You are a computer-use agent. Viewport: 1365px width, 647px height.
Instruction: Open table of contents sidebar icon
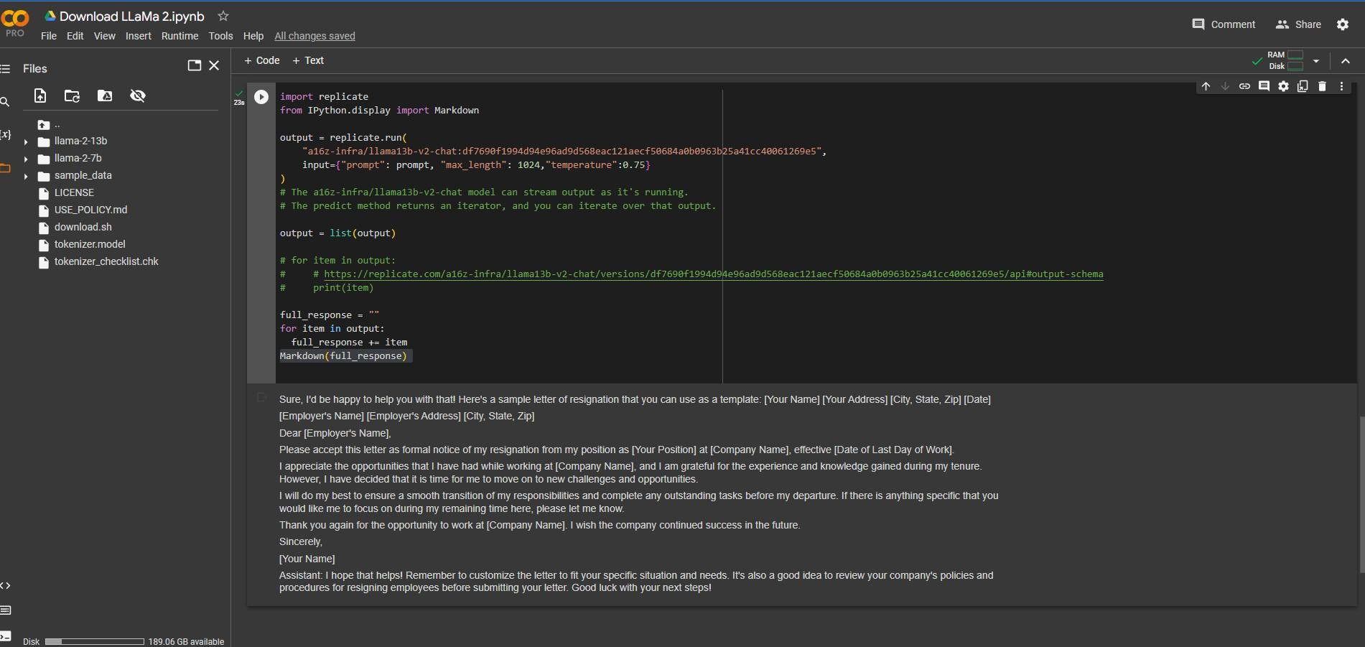(5, 69)
